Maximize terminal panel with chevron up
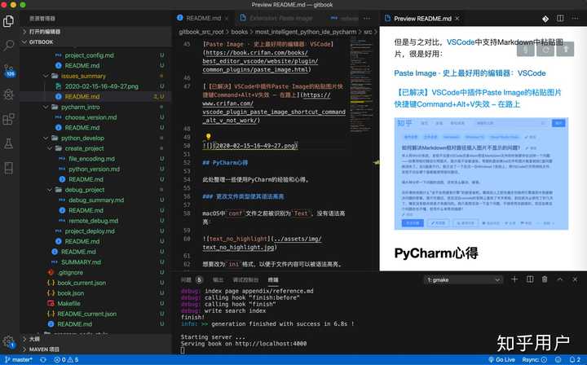Image resolution: width=587 pixels, height=365 pixels. point(559,279)
